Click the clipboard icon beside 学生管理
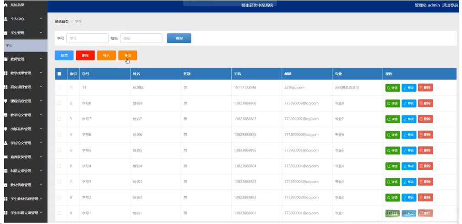The image size is (462, 224). click(x=5, y=33)
